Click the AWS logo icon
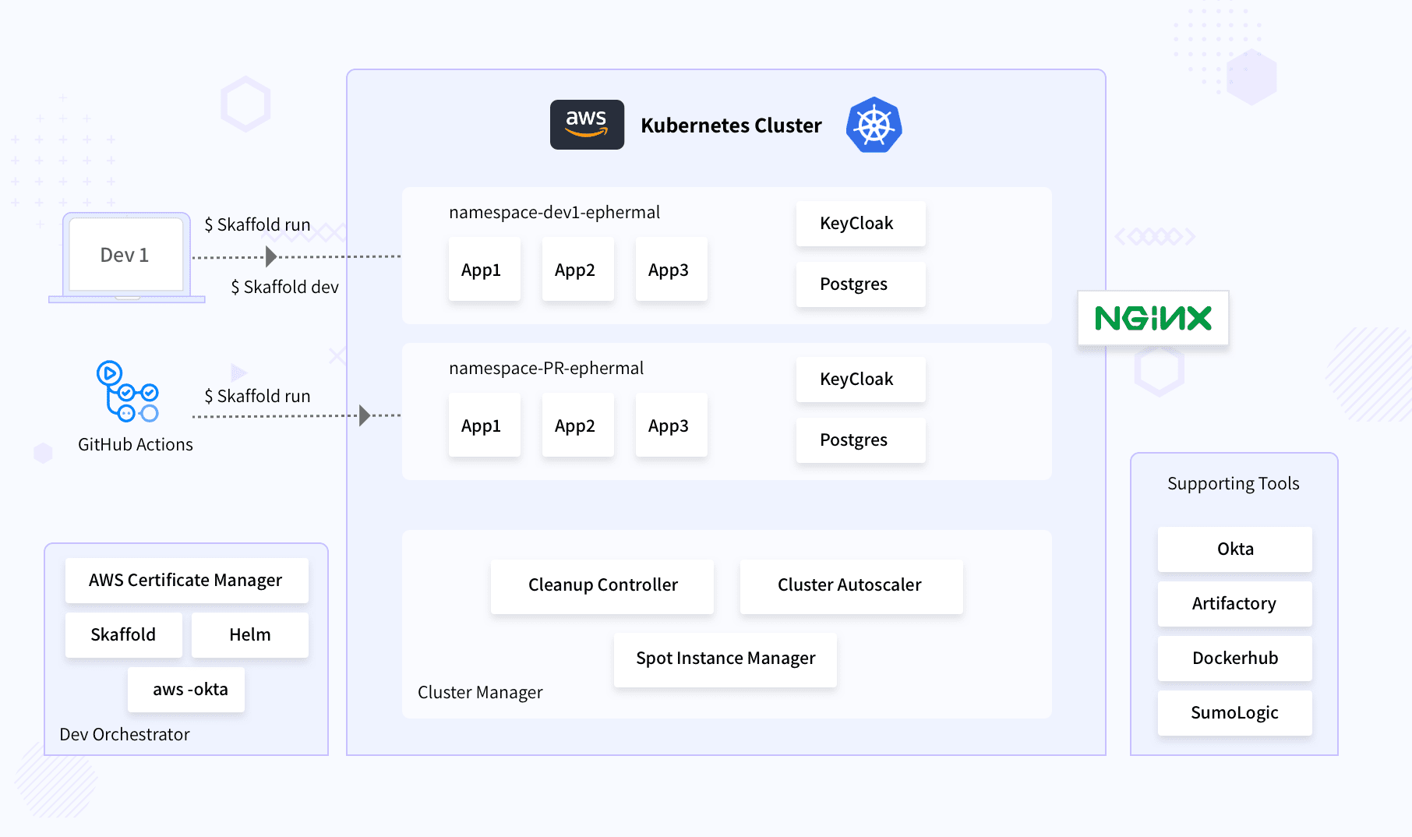This screenshot has width=1412, height=837. click(586, 124)
